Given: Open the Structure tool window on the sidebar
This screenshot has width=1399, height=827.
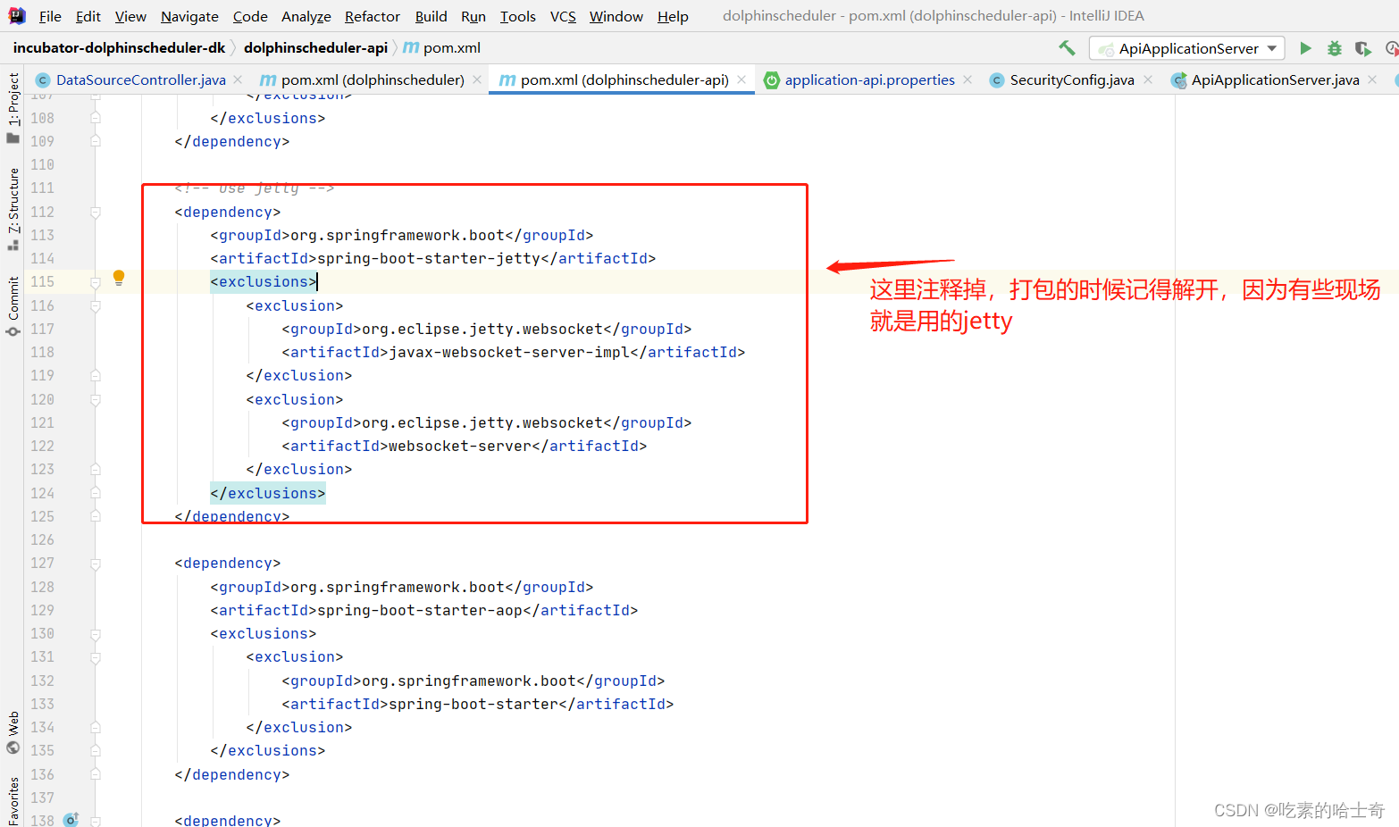Looking at the screenshot, I should click(x=13, y=209).
